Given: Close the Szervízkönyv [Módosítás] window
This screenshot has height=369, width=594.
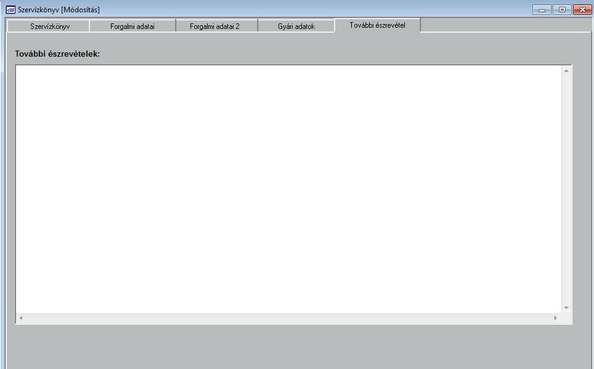Looking at the screenshot, I should (x=583, y=9).
